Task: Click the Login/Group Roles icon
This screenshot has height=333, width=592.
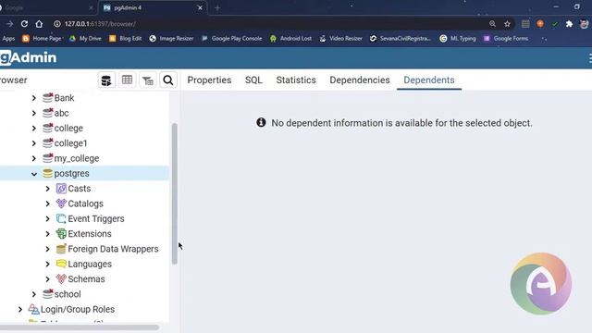Action: click(x=33, y=309)
